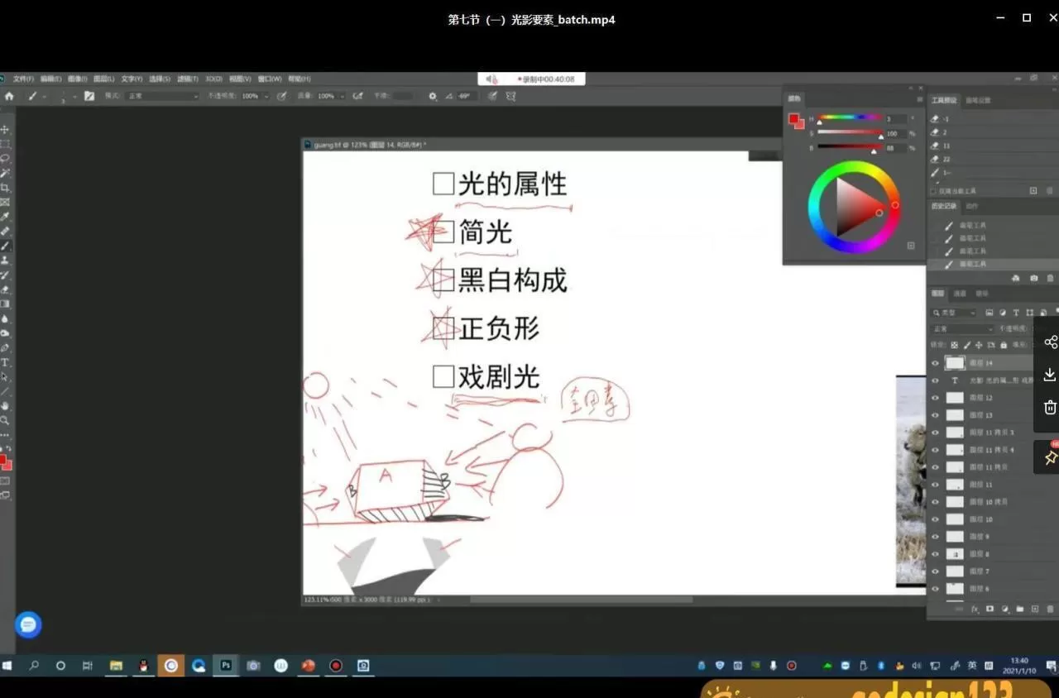Click the Delete Layer trash icon
1059x698 pixels.
coord(1050,609)
